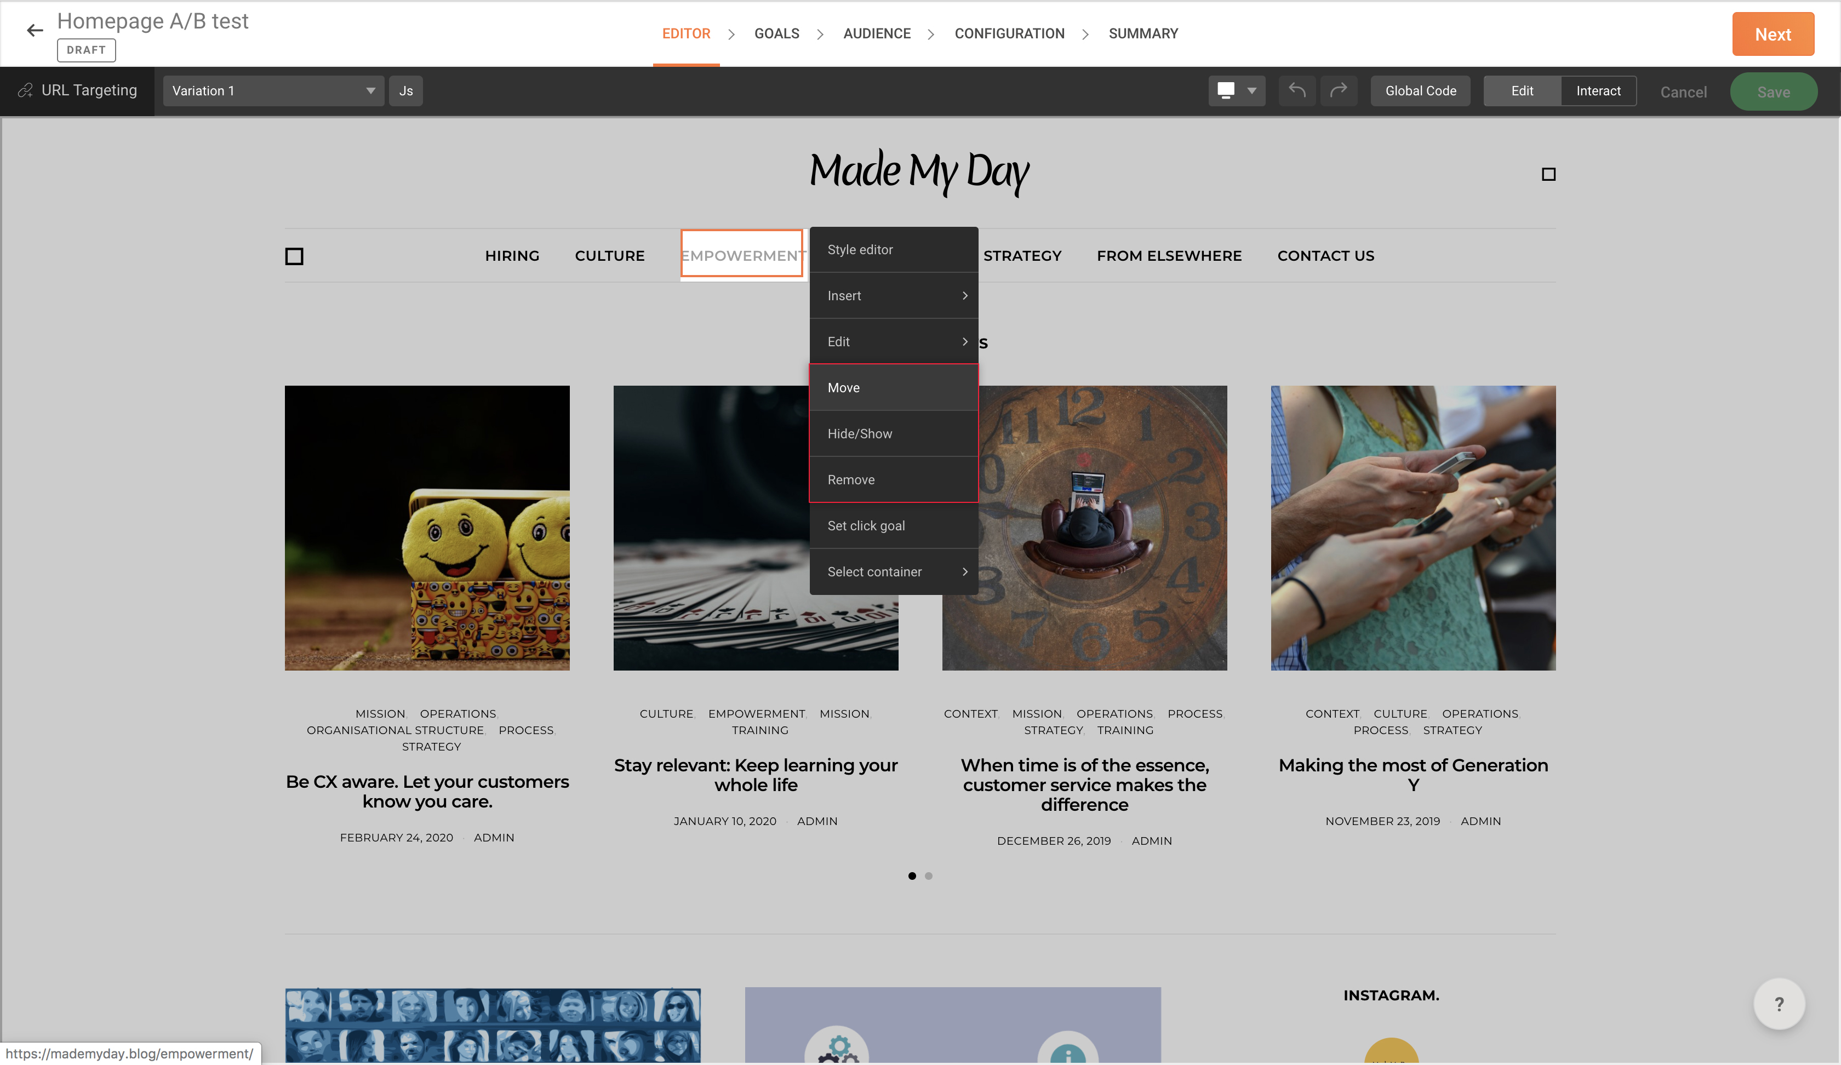The width and height of the screenshot is (1841, 1065).
Task: Click the URL Targeting link icon
Action: pyautogui.click(x=26, y=90)
